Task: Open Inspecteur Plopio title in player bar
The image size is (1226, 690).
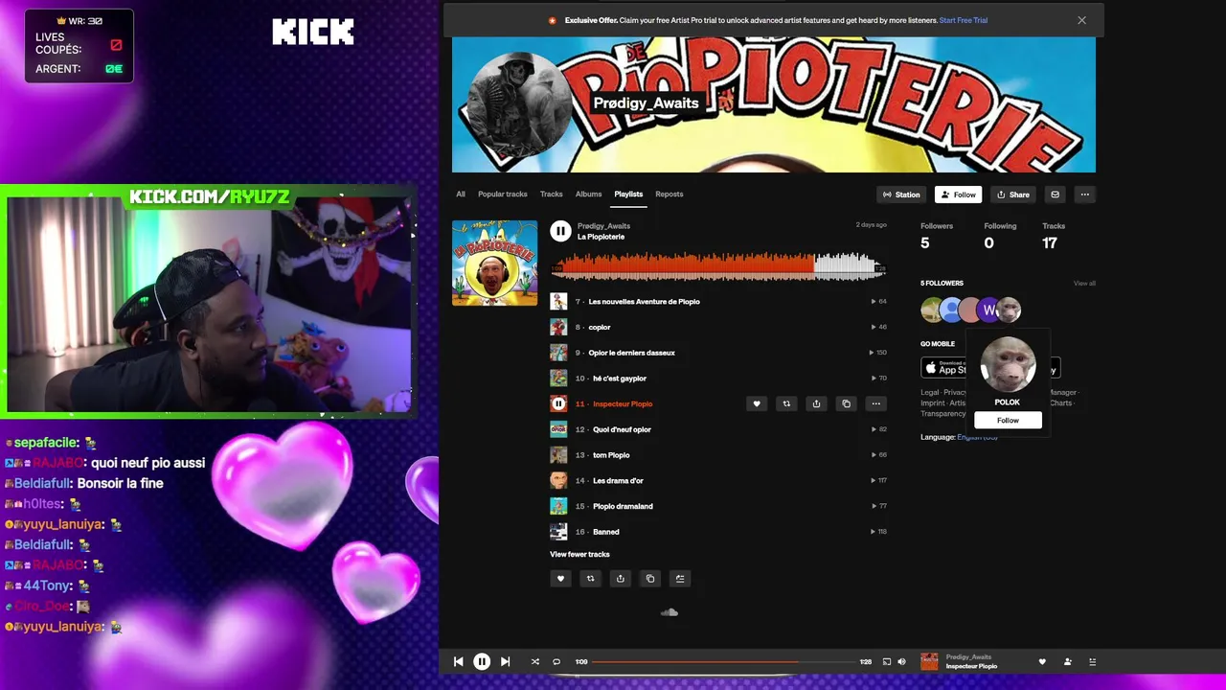Action: coord(971,666)
